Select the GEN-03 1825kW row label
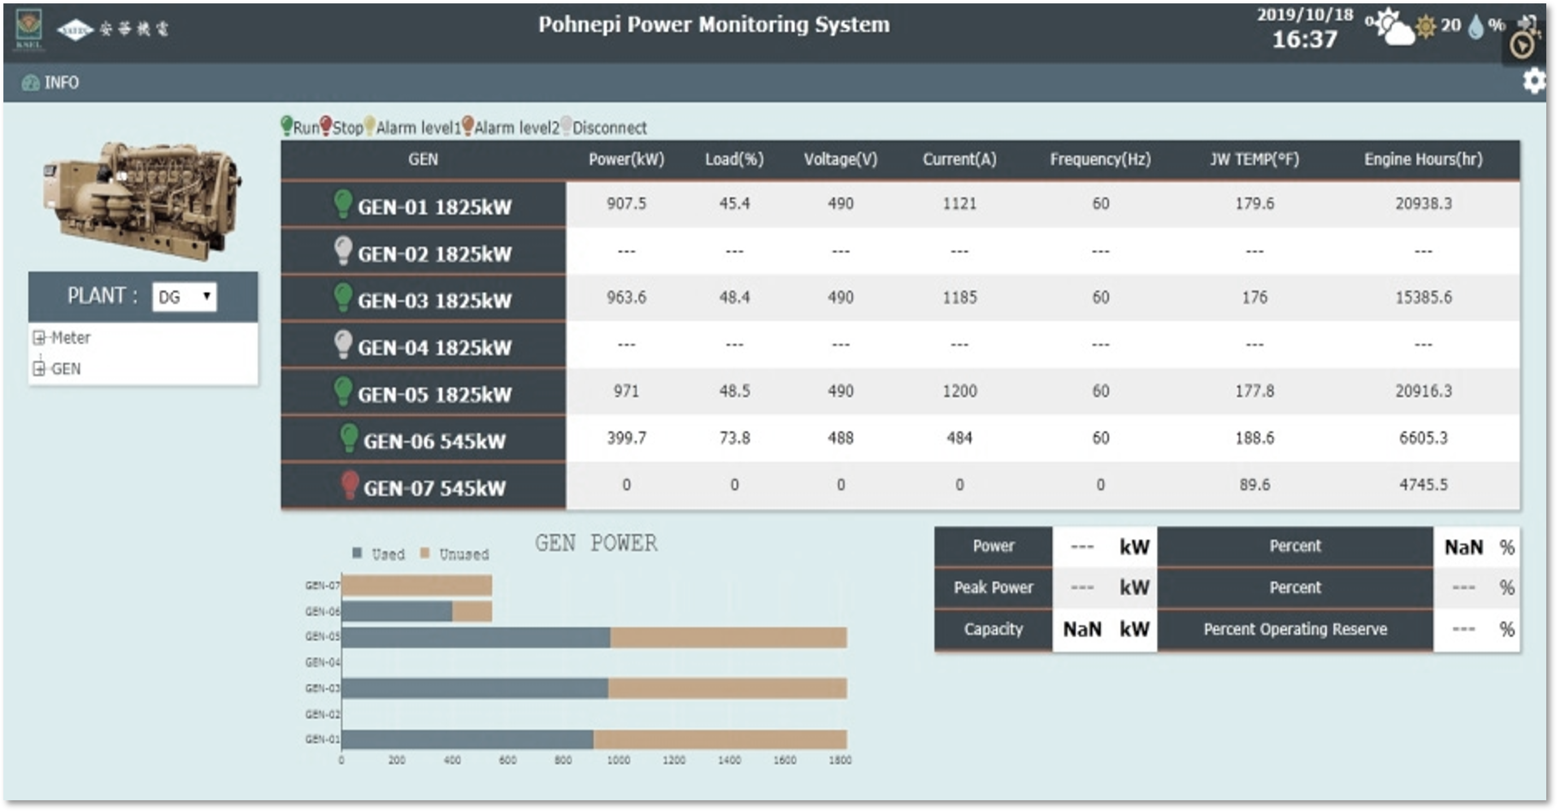The width and height of the screenshot is (1557, 811). [434, 300]
